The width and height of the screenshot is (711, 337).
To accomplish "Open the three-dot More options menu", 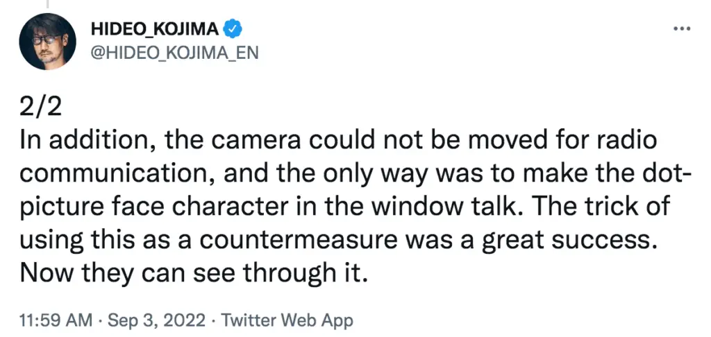I will click(683, 29).
